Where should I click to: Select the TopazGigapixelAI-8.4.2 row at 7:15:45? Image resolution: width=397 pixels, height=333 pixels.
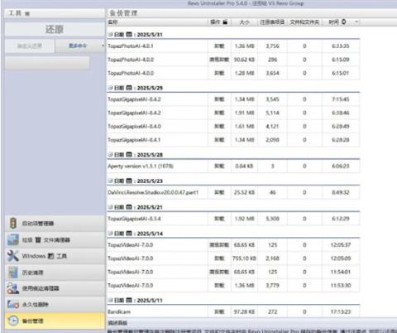pos(233,99)
